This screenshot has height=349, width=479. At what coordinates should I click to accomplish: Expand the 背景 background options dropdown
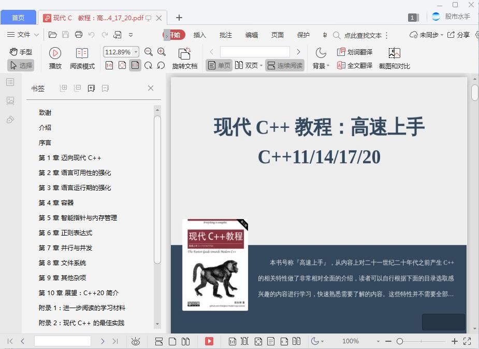tap(321, 66)
